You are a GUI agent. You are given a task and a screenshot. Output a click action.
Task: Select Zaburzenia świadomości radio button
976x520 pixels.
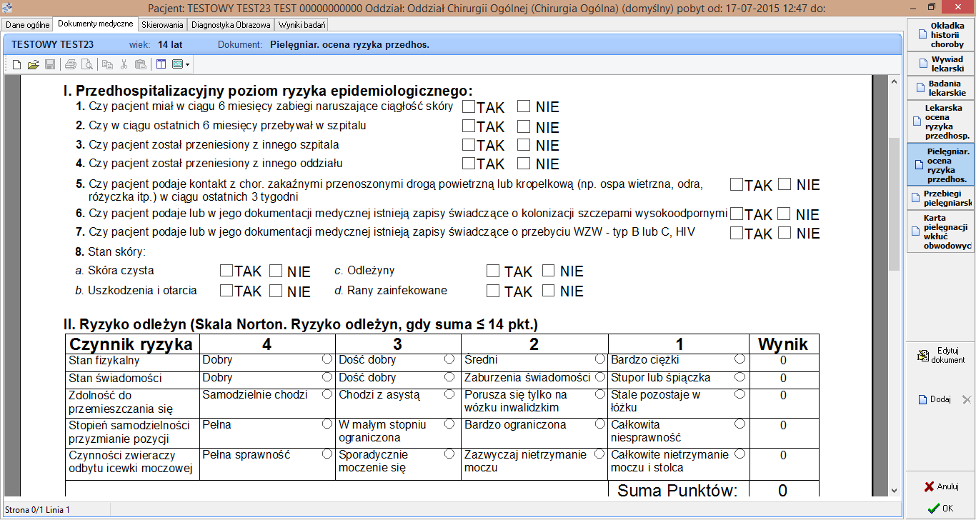click(600, 376)
